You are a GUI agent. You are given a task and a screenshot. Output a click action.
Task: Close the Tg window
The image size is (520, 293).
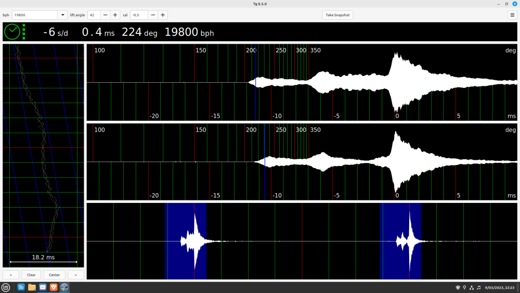pyautogui.click(x=515, y=4)
